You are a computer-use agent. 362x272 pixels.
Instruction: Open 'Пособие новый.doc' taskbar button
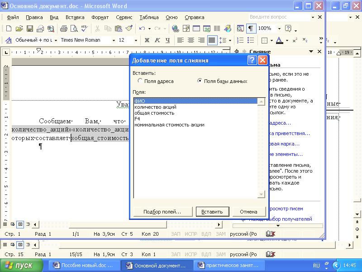84,265
